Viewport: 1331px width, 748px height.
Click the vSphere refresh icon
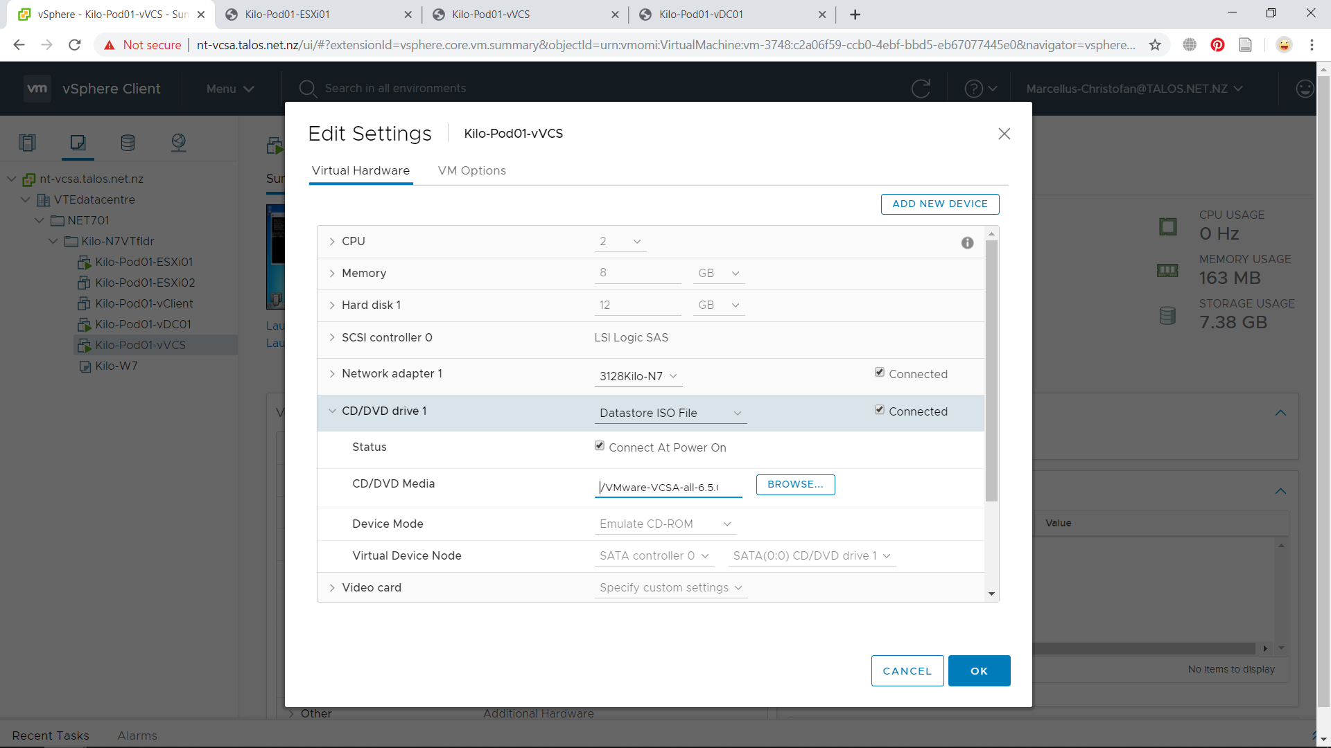tap(921, 89)
